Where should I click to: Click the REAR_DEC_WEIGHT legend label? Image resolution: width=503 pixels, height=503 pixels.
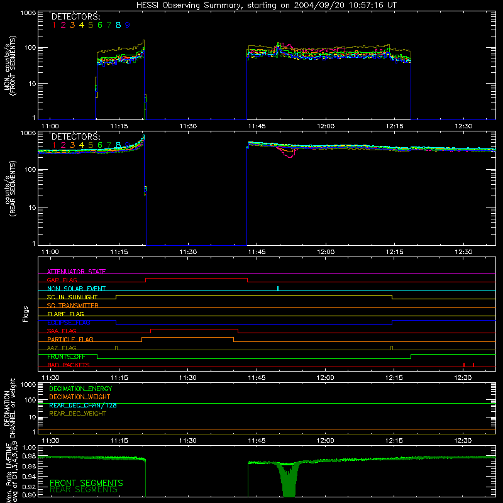(77, 414)
